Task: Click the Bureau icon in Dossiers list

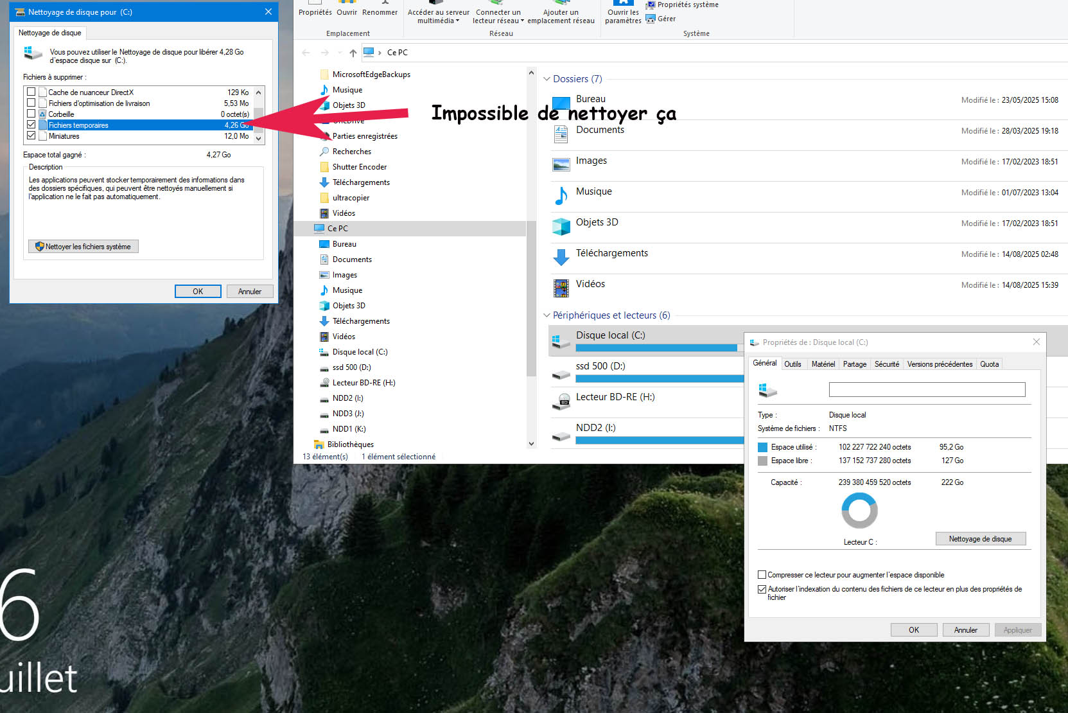Action: click(x=561, y=103)
